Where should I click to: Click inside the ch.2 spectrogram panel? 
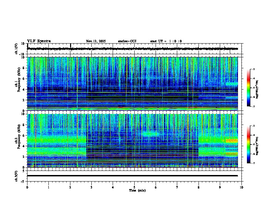[133, 141]
